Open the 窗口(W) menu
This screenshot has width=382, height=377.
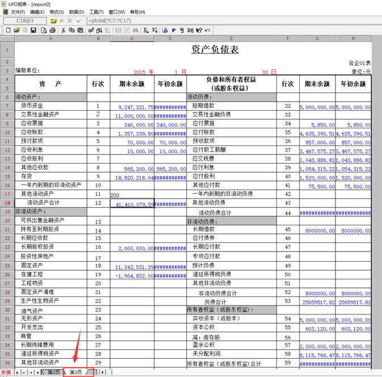coord(117,12)
